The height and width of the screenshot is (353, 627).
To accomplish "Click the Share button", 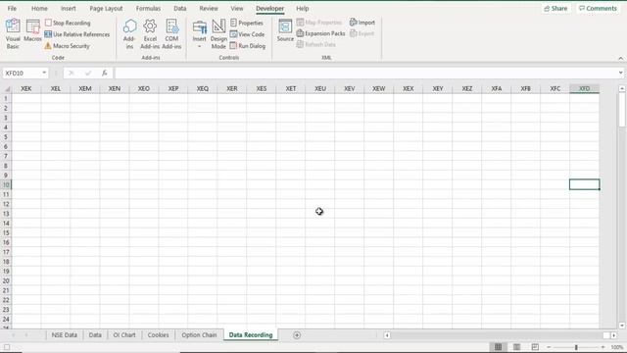I will click(555, 9).
